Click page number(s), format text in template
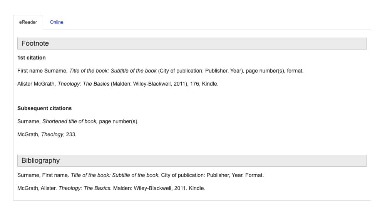 click(x=274, y=71)
